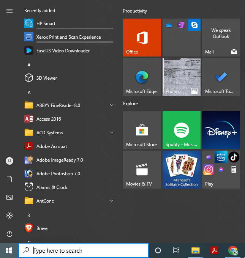The width and height of the screenshot is (245, 258).
Task: Click the Explore group heading
Action: tap(131, 104)
